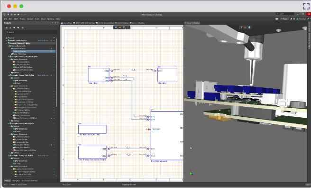Click the Projects panel vertical scrollbar
The width and height of the screenshot is (311, 188).
pos(56,73)
